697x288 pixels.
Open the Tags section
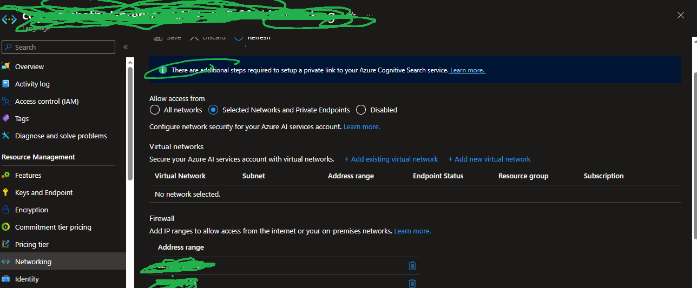22,118
